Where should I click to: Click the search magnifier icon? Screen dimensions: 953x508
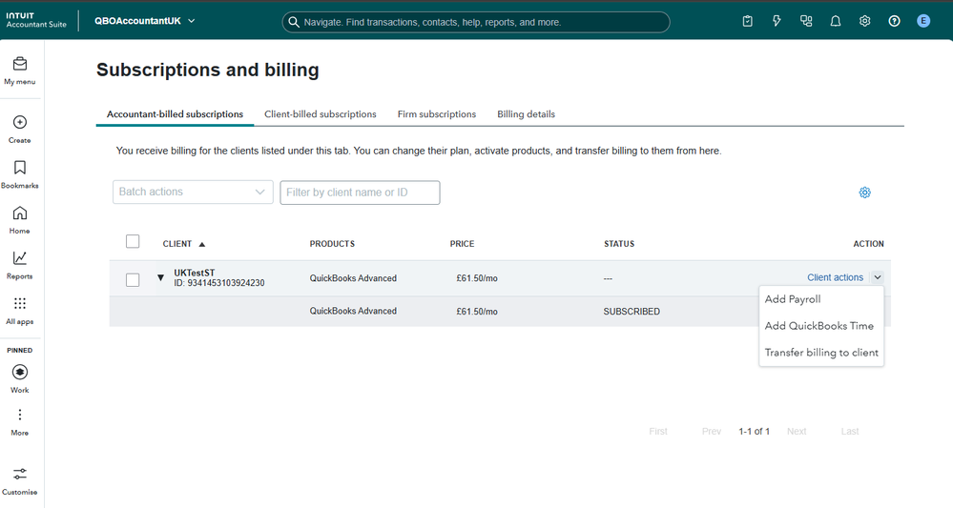coord(294,22)
